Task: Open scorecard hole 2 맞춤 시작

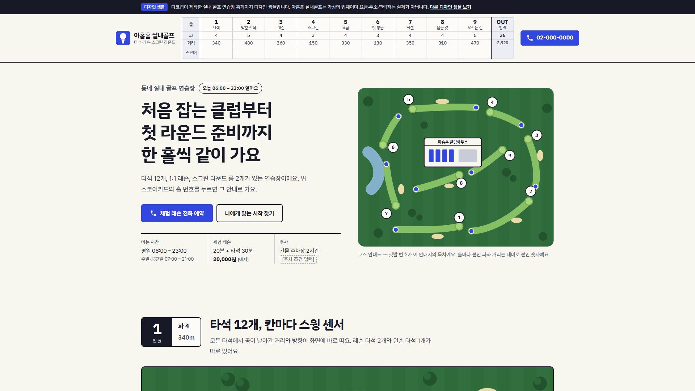Action: [248, 24]
